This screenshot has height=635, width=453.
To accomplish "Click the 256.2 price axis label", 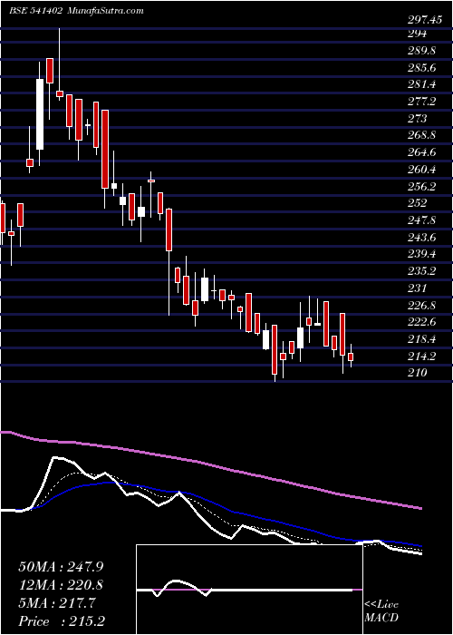I will [421, 187].
